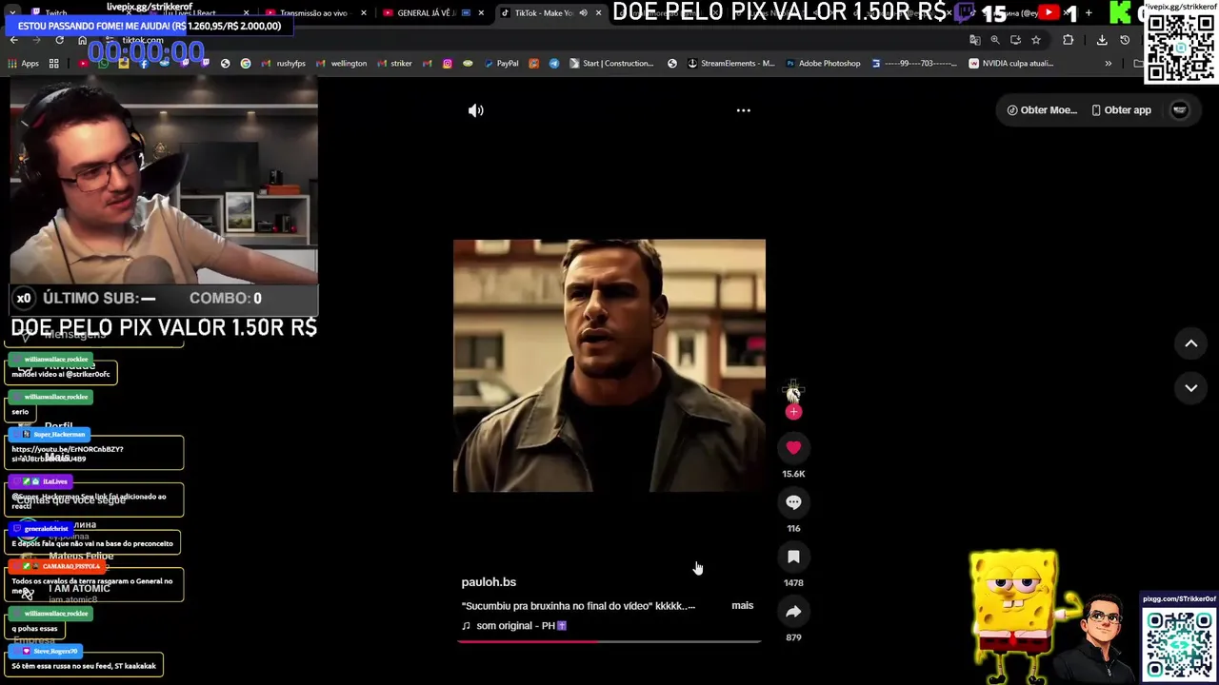Screen dimensions: 1219x685
Task: Open the bookmarks folder icon
Action: [x=1138, y=64]
